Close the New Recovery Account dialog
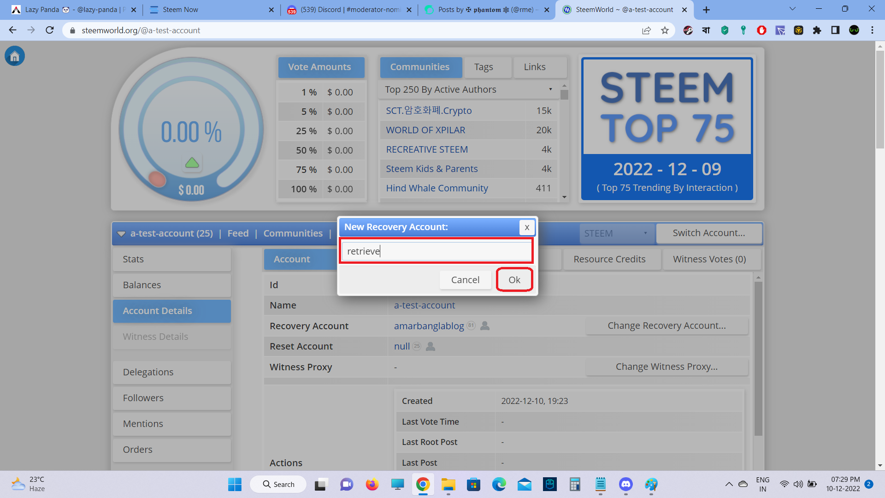 click(x=527, y=227)
